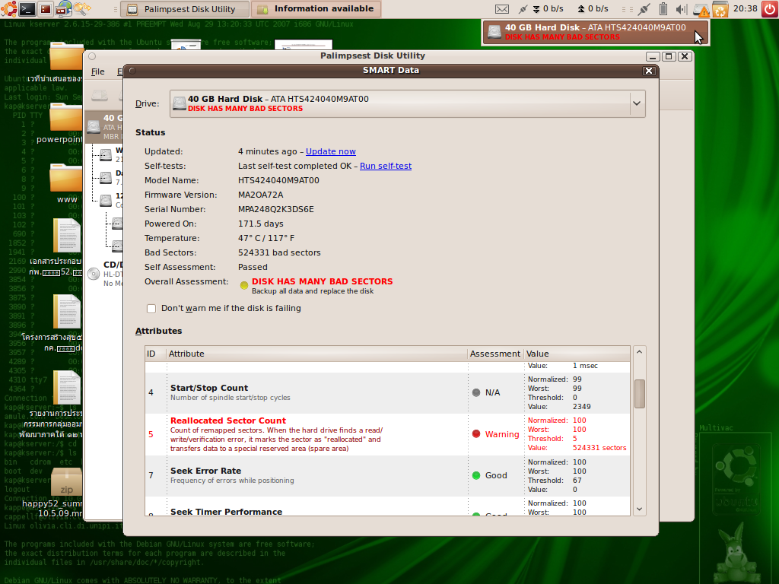779x584 pixels.
Task: Click the Ubuntu logo main menu icon
Action: pos(8,9)
